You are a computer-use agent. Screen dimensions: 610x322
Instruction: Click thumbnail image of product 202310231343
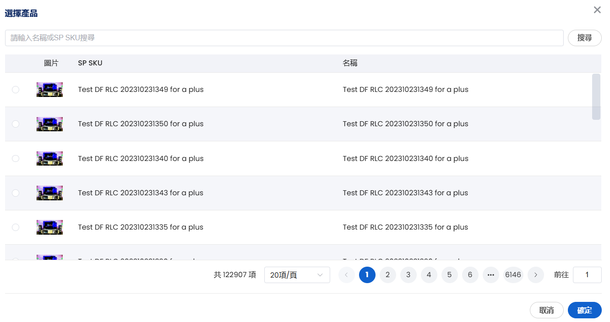click(49, 193)
